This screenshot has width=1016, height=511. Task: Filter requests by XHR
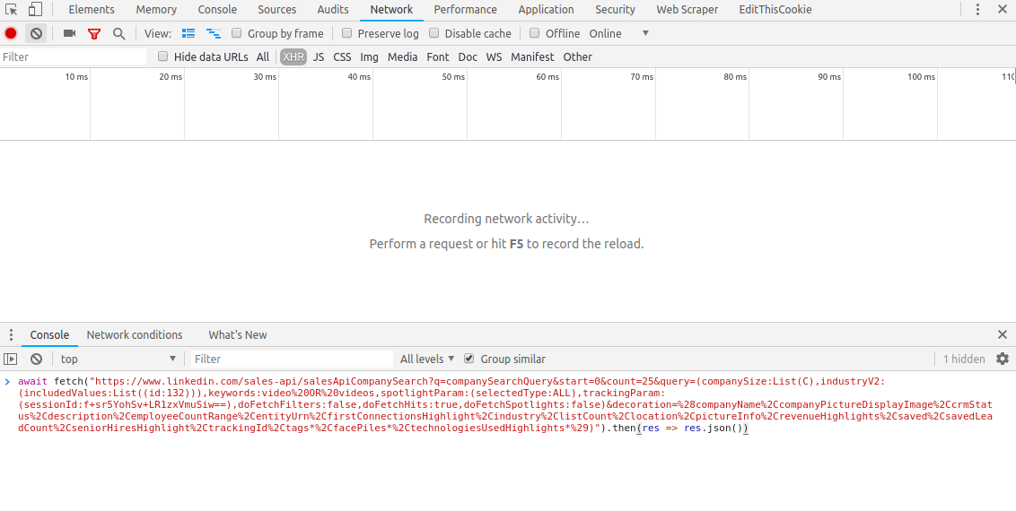click(293, 56)
